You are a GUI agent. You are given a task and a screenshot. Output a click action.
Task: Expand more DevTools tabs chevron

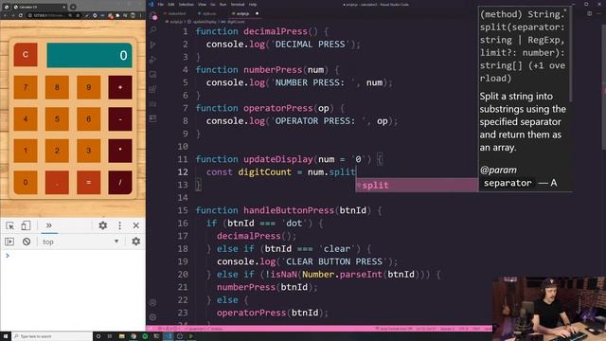click(48, 225)
